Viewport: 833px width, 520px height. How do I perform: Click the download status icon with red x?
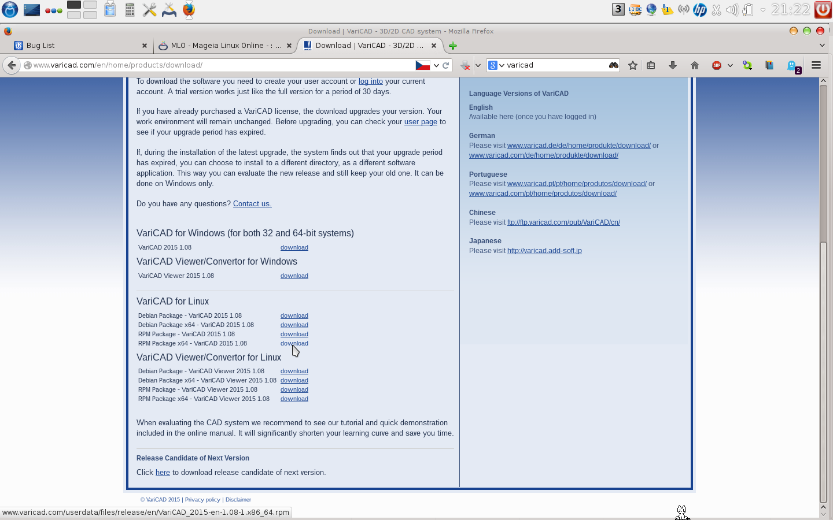click(465, 65)
